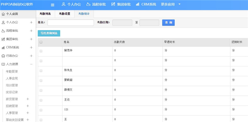This screenshot has width=248, height=122.
Task: Tick the select-all checkbox in table header
Action: [41, 42]
